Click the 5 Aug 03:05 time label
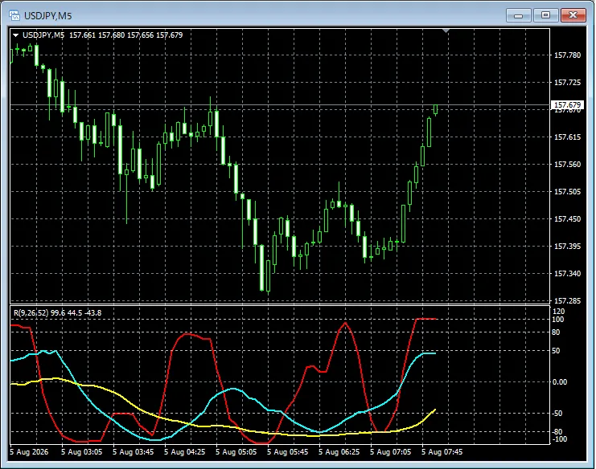The height and width of the screenshot is (469, 596). [81, 452]
